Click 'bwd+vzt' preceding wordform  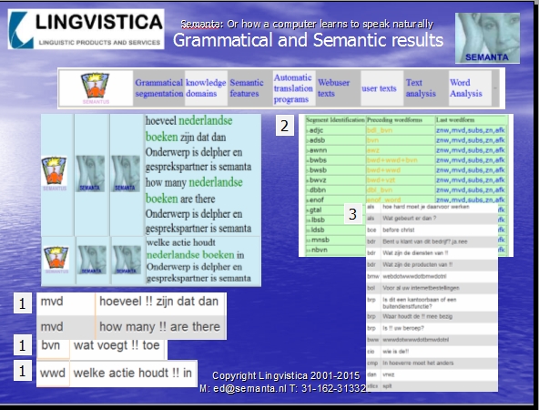(381, 180)
